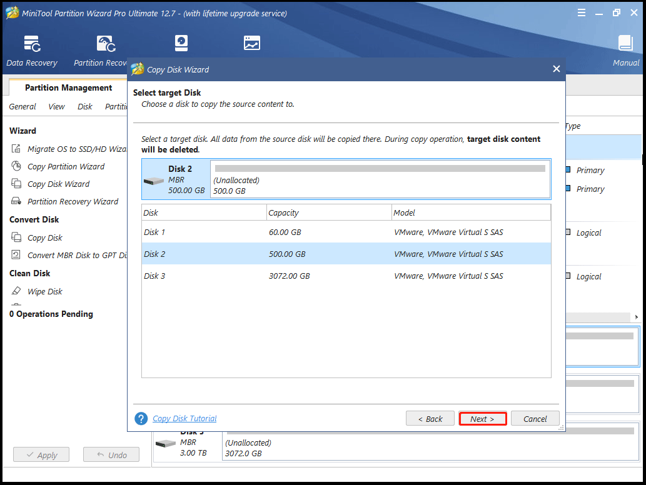Launch the Copy Partition Wizard
This screenshot has height=485, width=646.
point(66,166)
